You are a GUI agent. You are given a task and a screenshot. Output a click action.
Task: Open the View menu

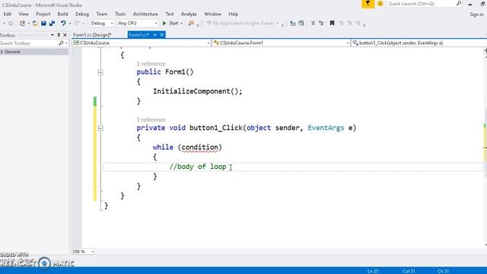coord(24,14)
